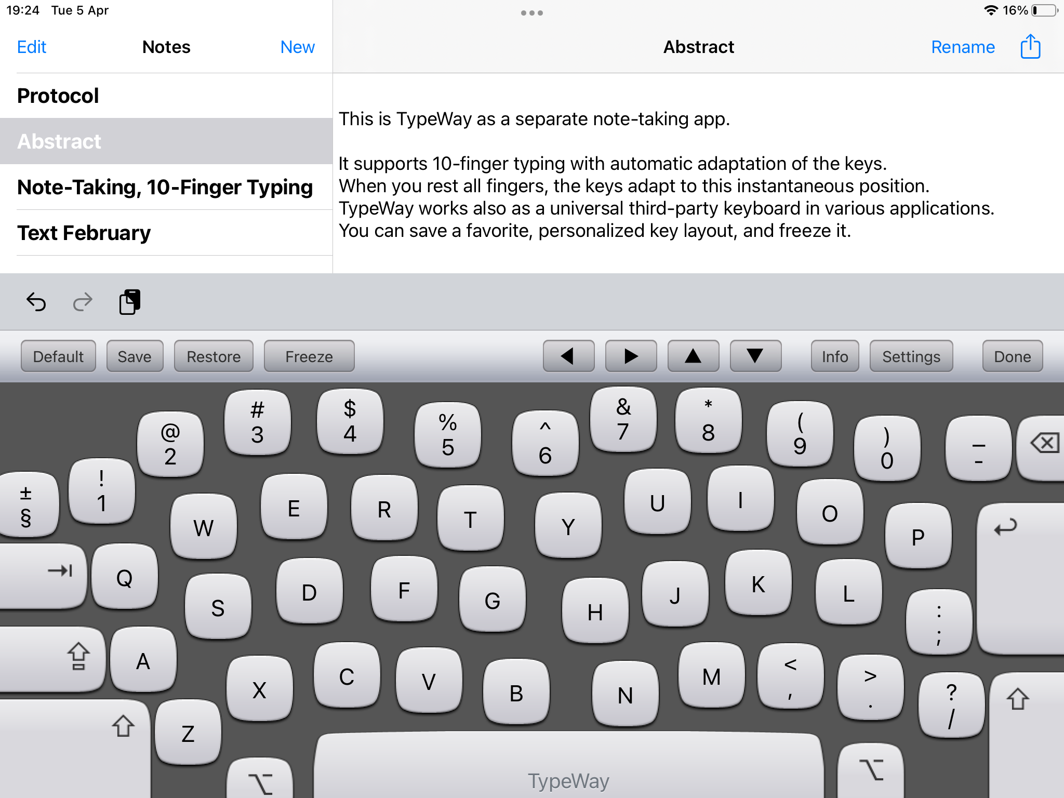Open the Info panel
1064x798 pixels.
click(835, 356)
